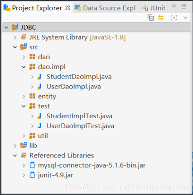
Task: Click the entity package icon
Action: (x=32, y=96)
